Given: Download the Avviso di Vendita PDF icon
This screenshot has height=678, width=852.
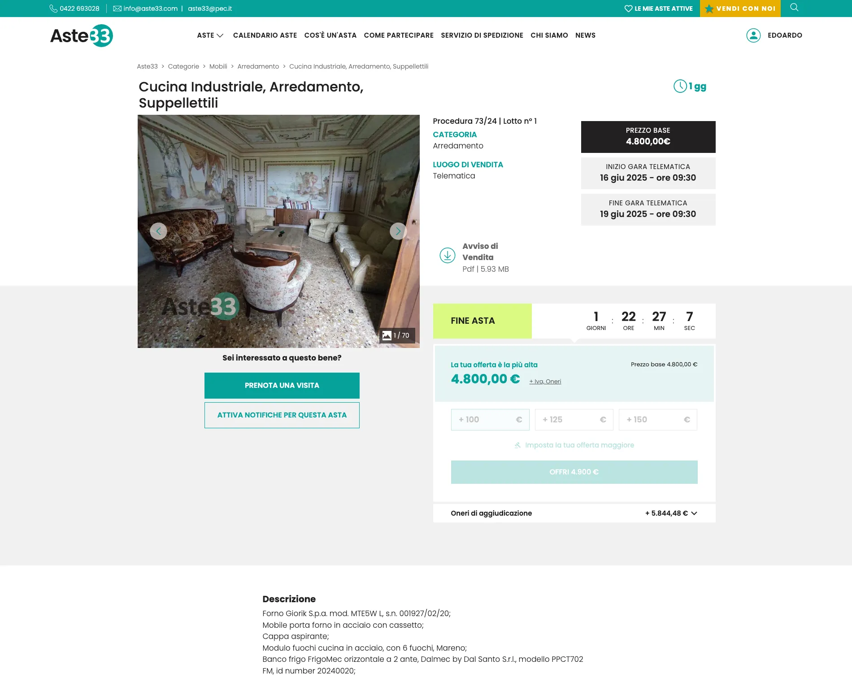Looking at the screenshot, I should [448, 255].
